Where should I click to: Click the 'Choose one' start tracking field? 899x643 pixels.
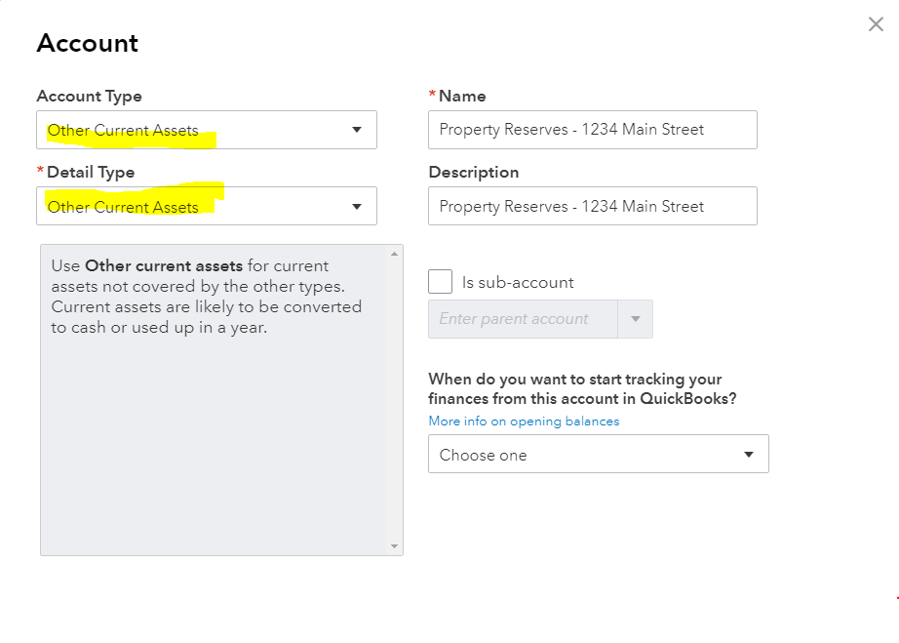pyautogui.click(x=580, y=455)
